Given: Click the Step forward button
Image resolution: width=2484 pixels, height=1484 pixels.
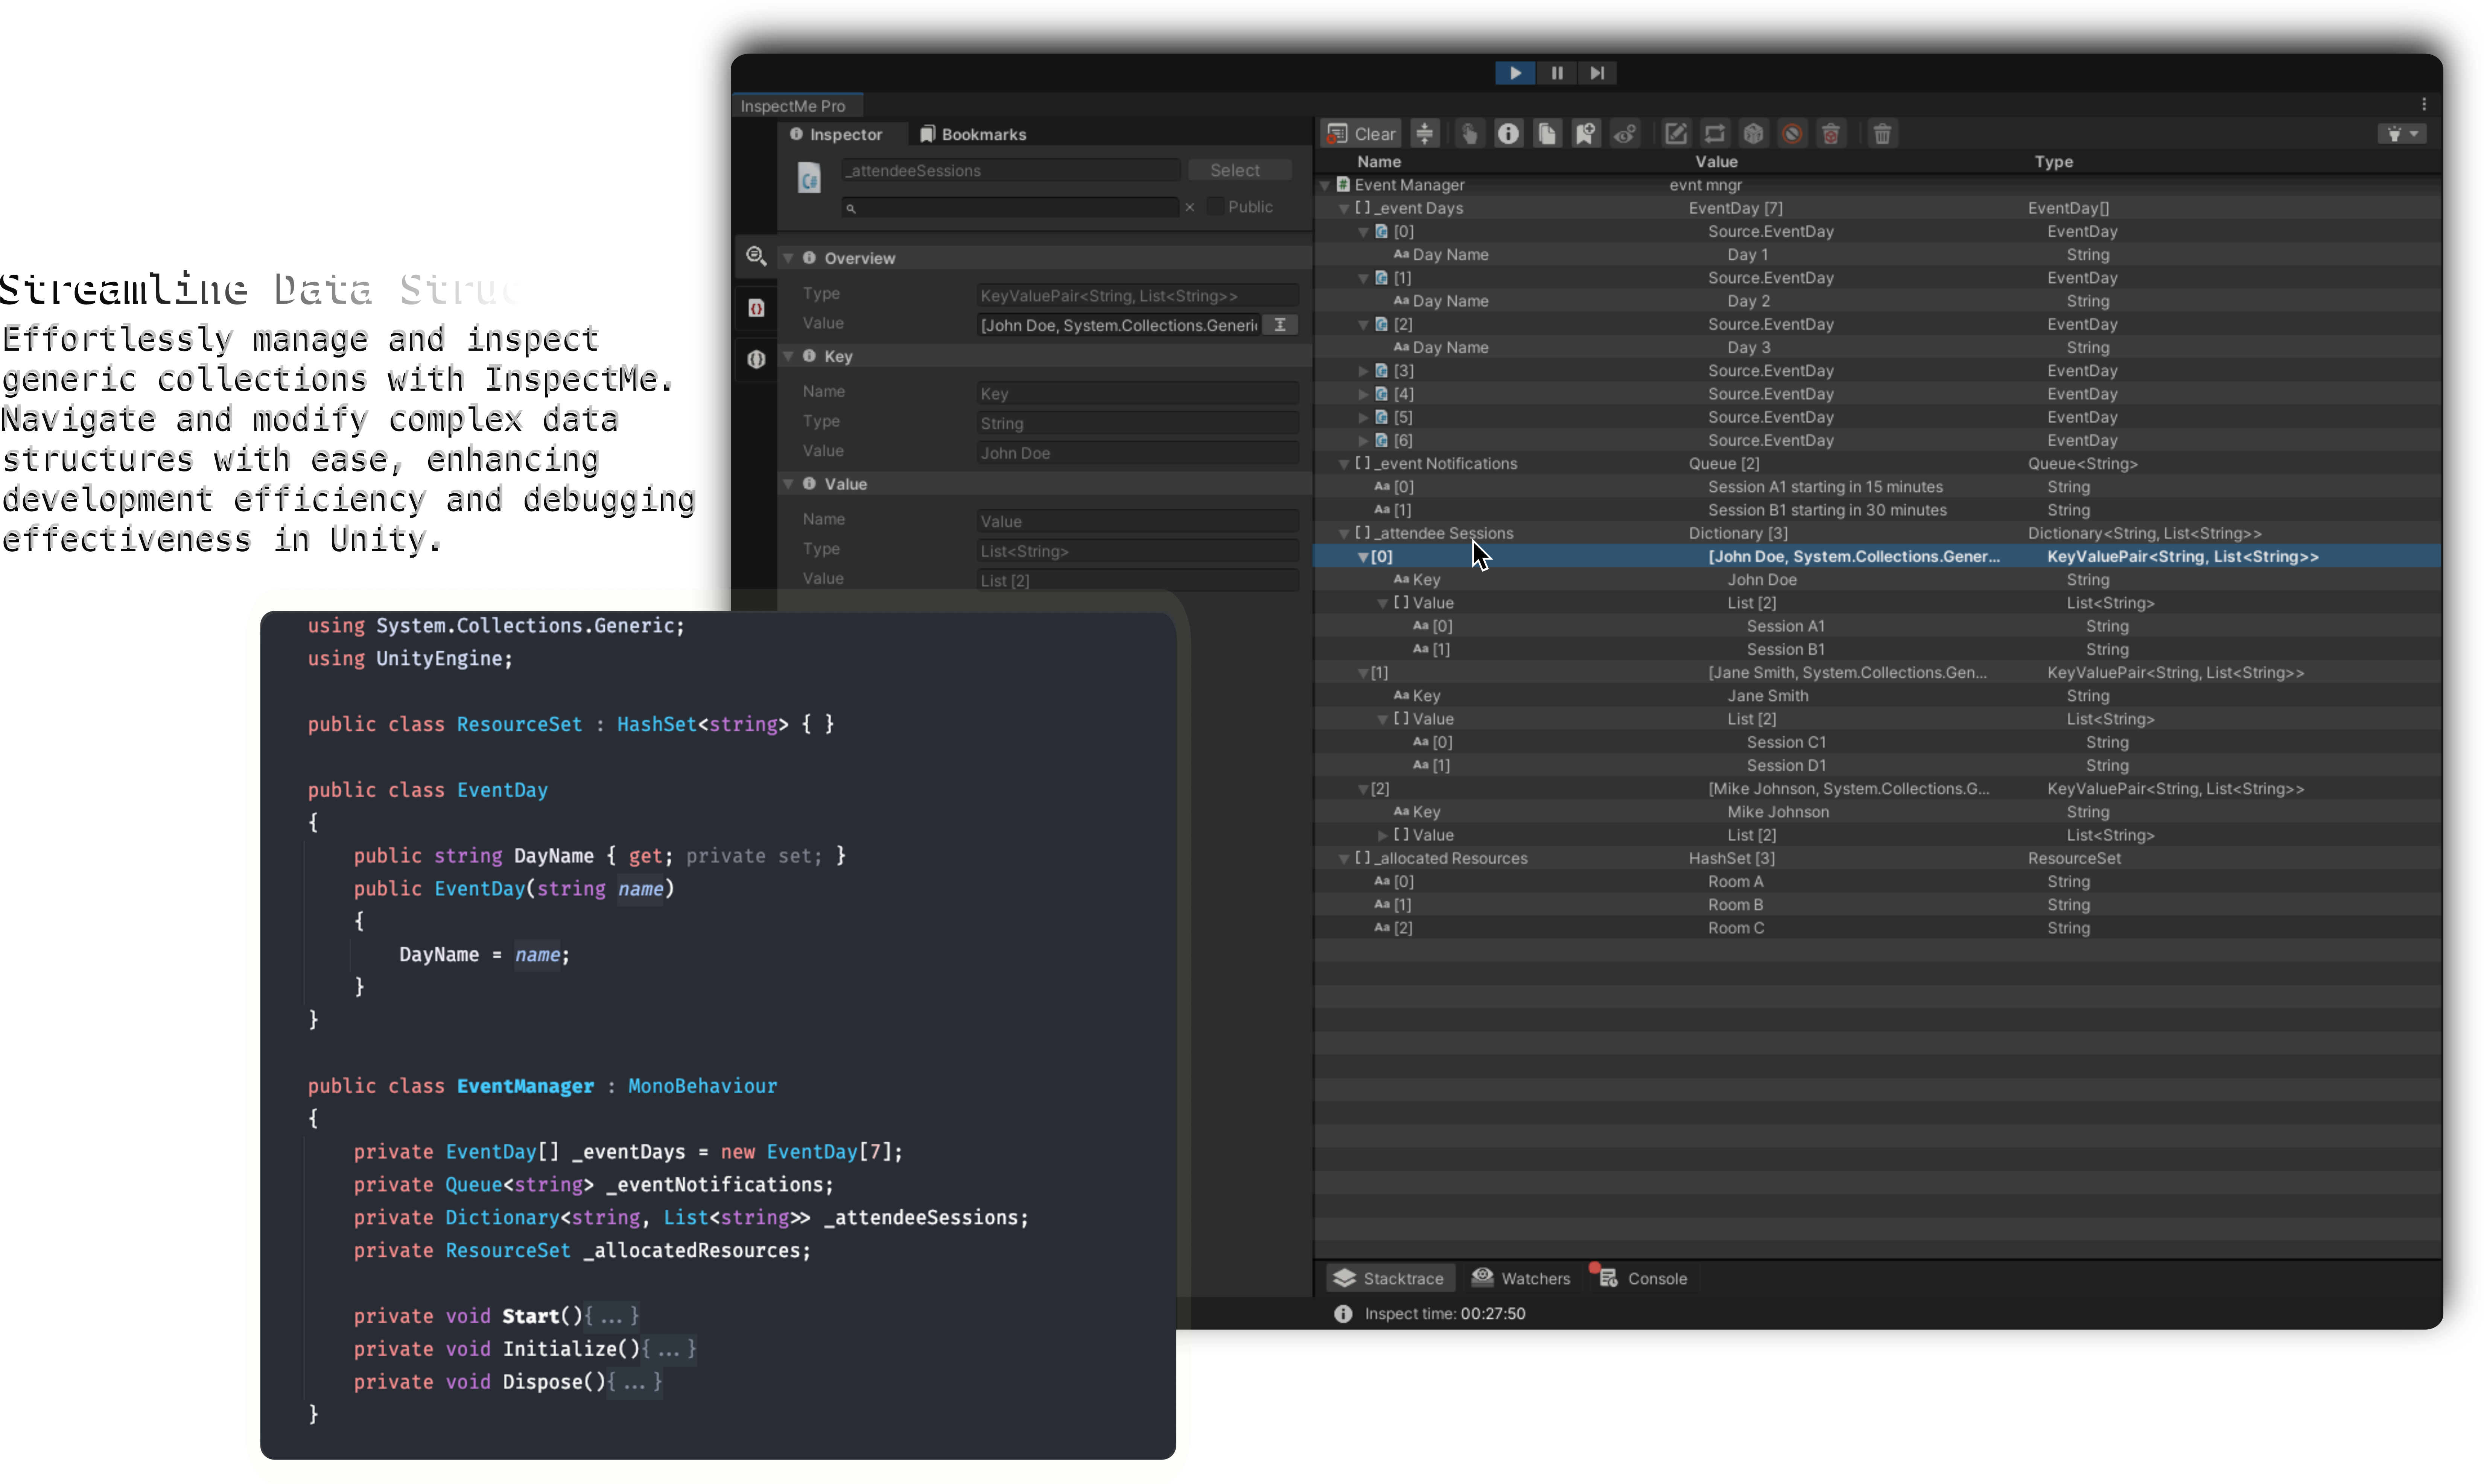Looking at the screenshot, I should tap(1597, 73).
